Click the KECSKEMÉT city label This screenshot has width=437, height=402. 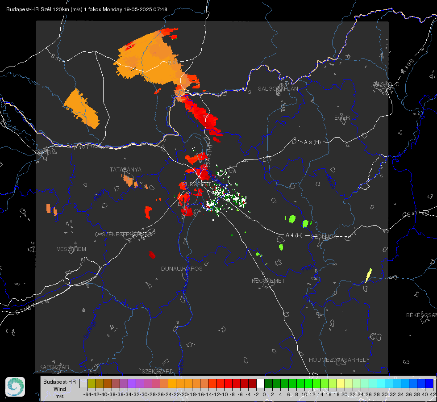coord(268,281)
